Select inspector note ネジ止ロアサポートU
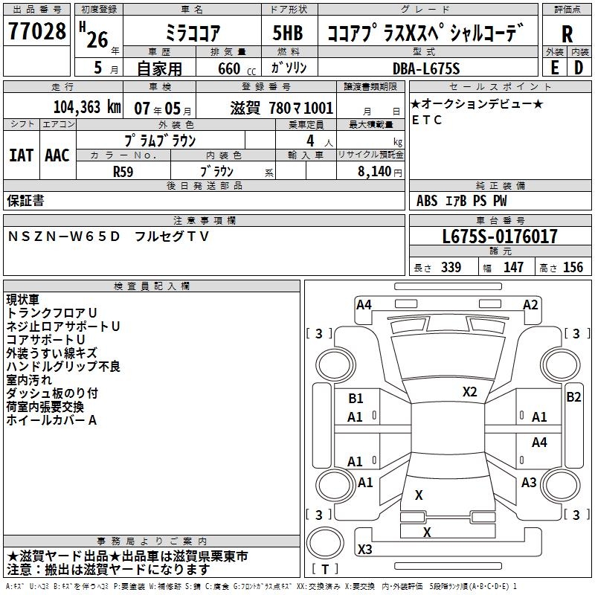Viewport: 595px width, 595px height. (x=63, y=327)
